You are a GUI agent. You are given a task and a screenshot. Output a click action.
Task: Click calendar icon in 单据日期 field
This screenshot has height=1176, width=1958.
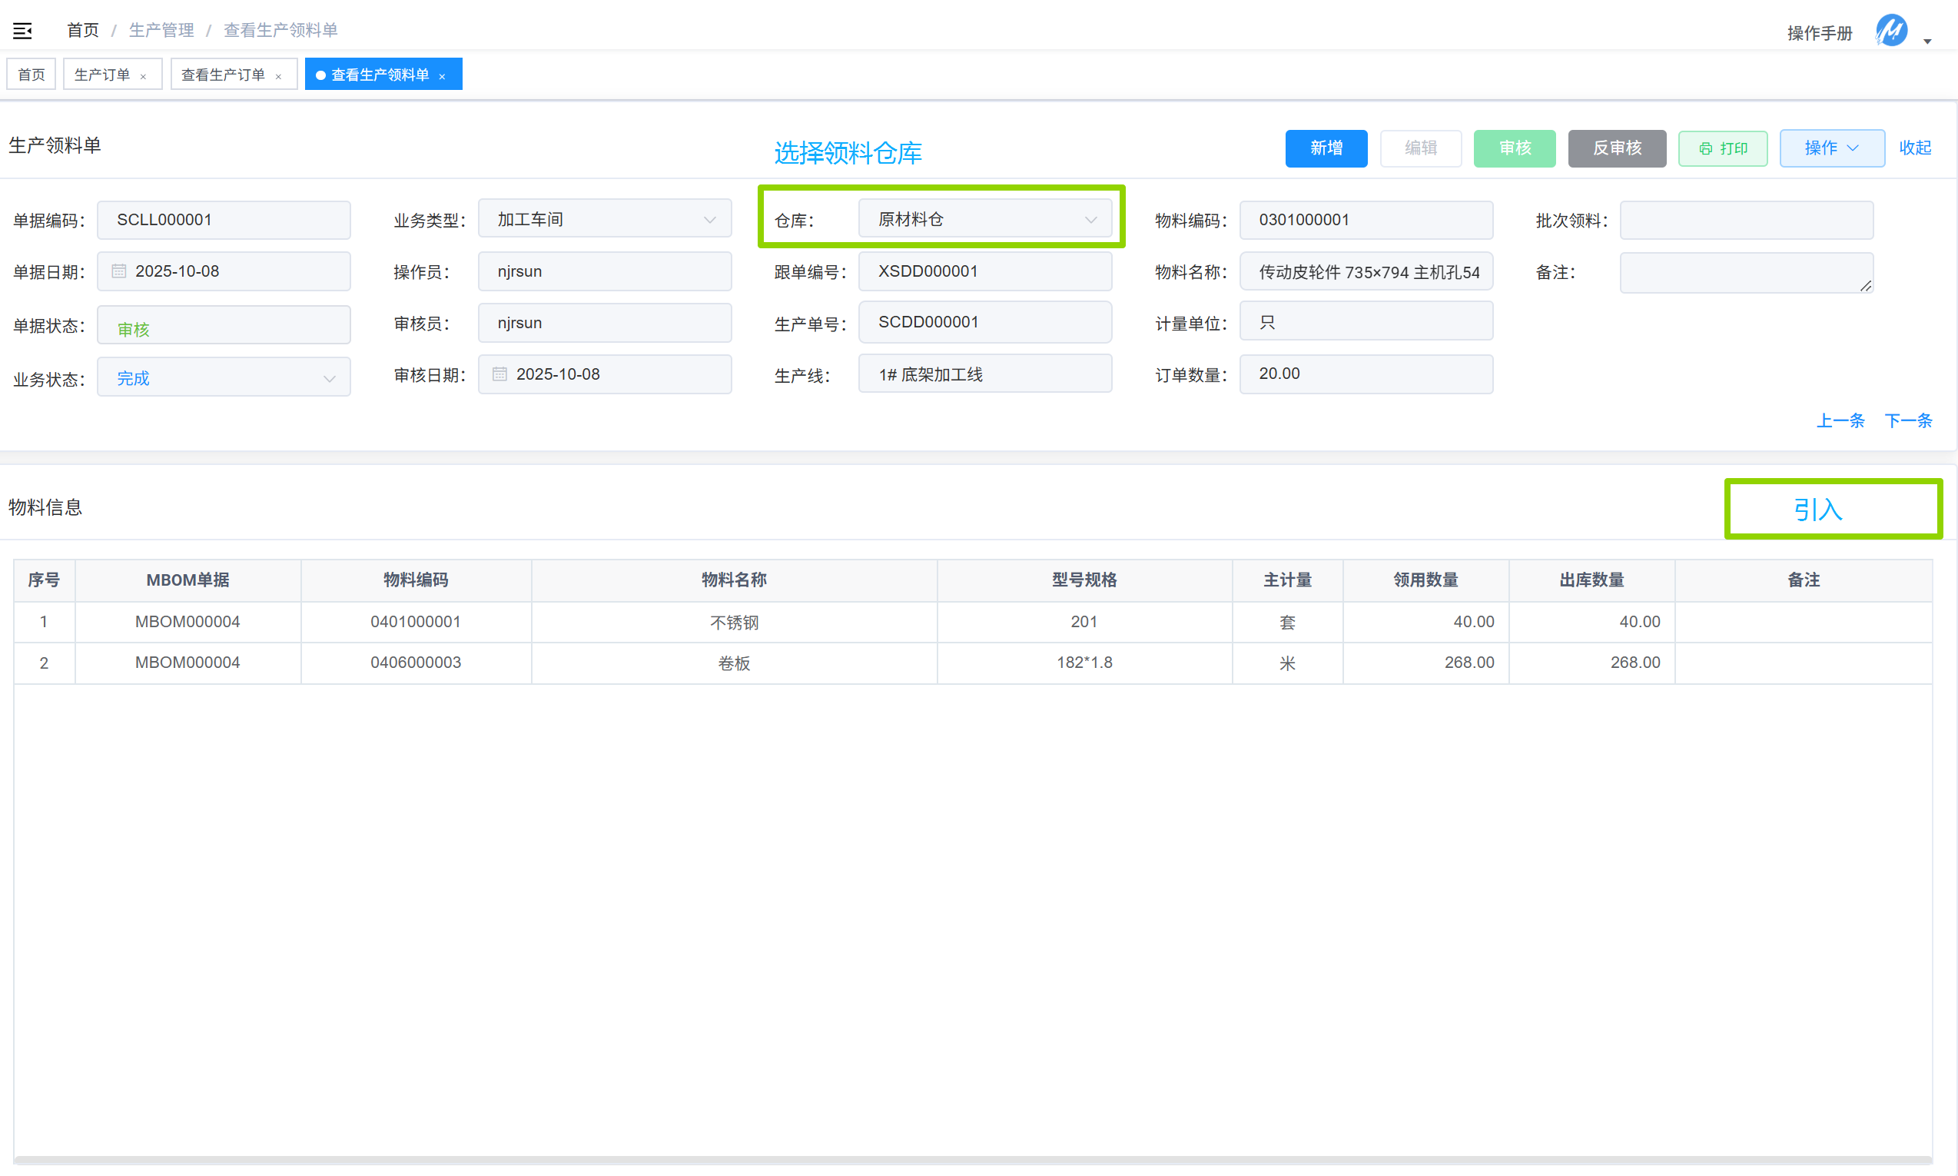coord(119,271)
